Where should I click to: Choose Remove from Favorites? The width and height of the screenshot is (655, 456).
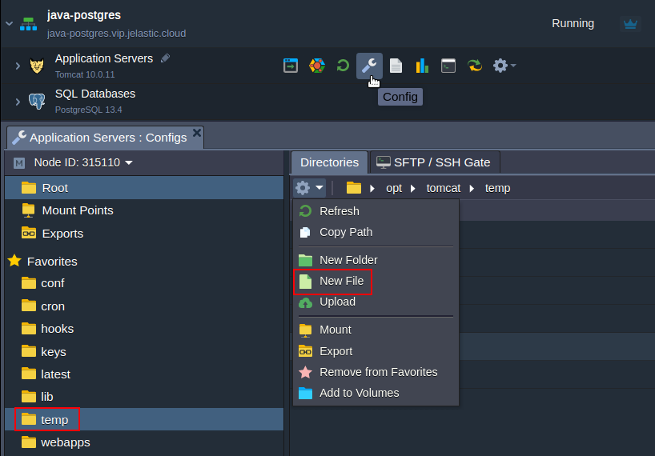coord(376,372)
